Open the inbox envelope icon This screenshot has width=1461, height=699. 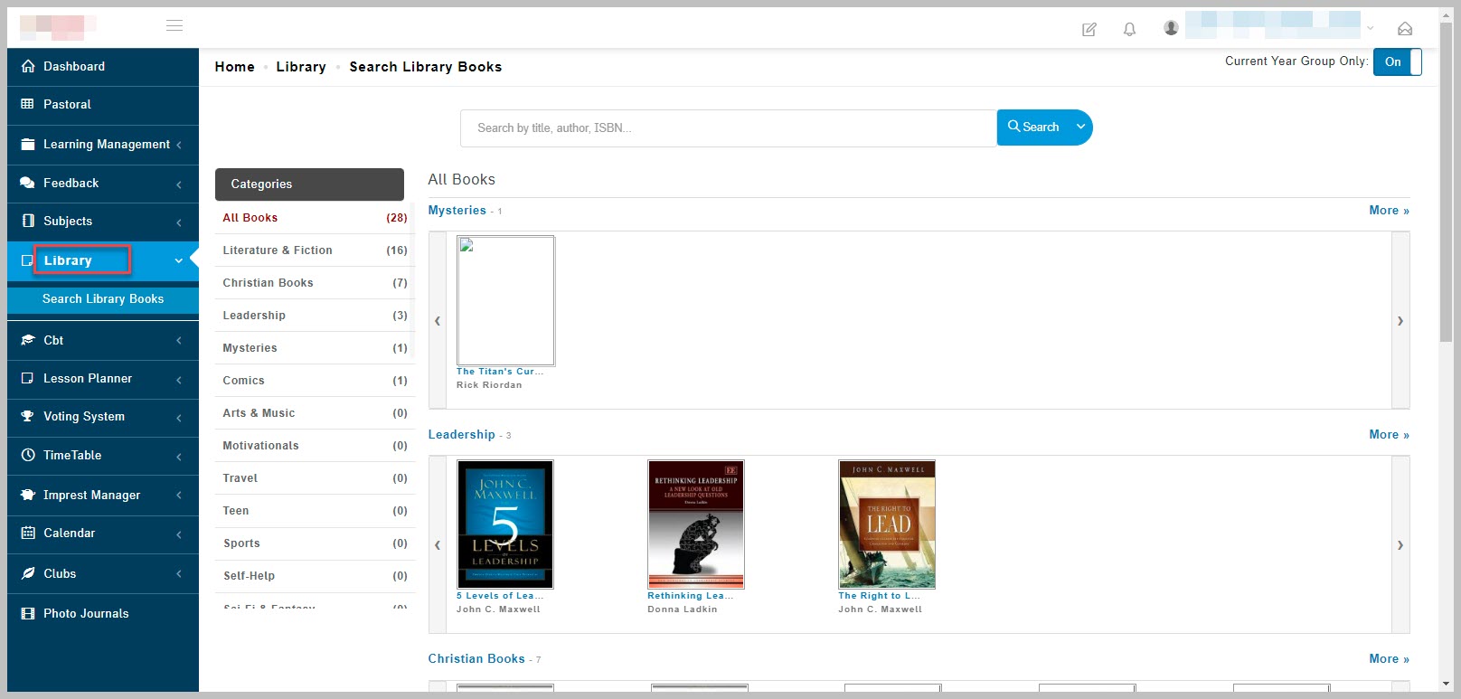point(1405,29)
